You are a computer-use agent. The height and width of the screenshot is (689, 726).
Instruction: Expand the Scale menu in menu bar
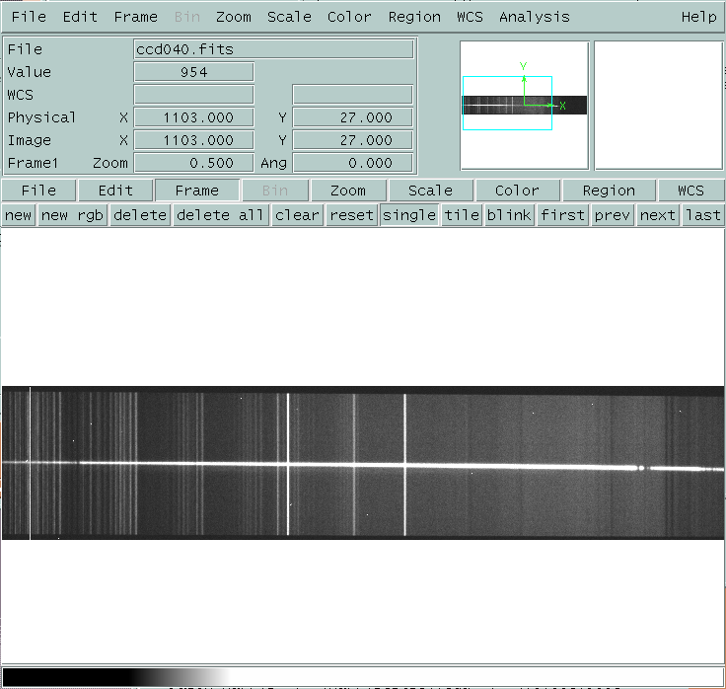coord(289,17)
